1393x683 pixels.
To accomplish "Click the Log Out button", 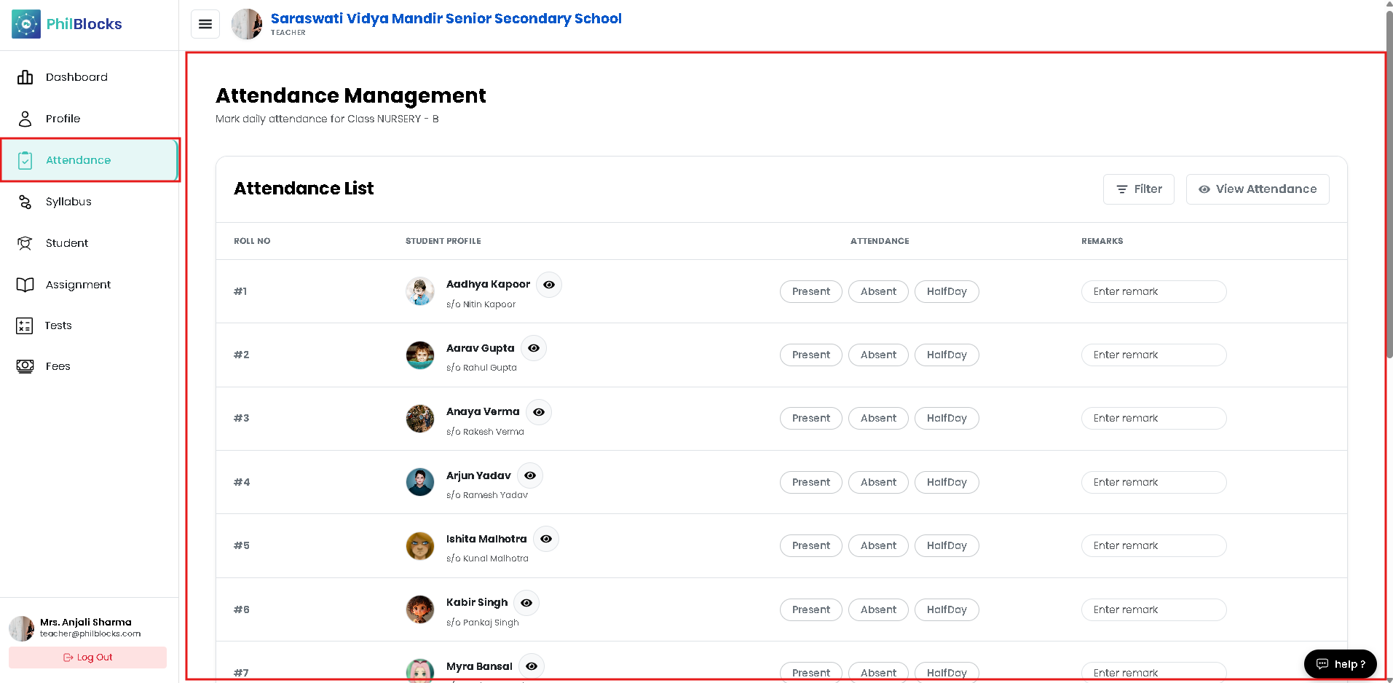I will pos(87,658).
